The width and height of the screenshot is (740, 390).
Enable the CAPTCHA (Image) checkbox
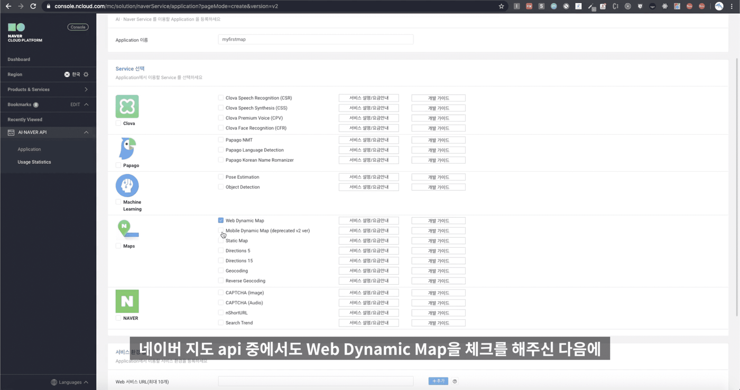click(x=221, y=293)
